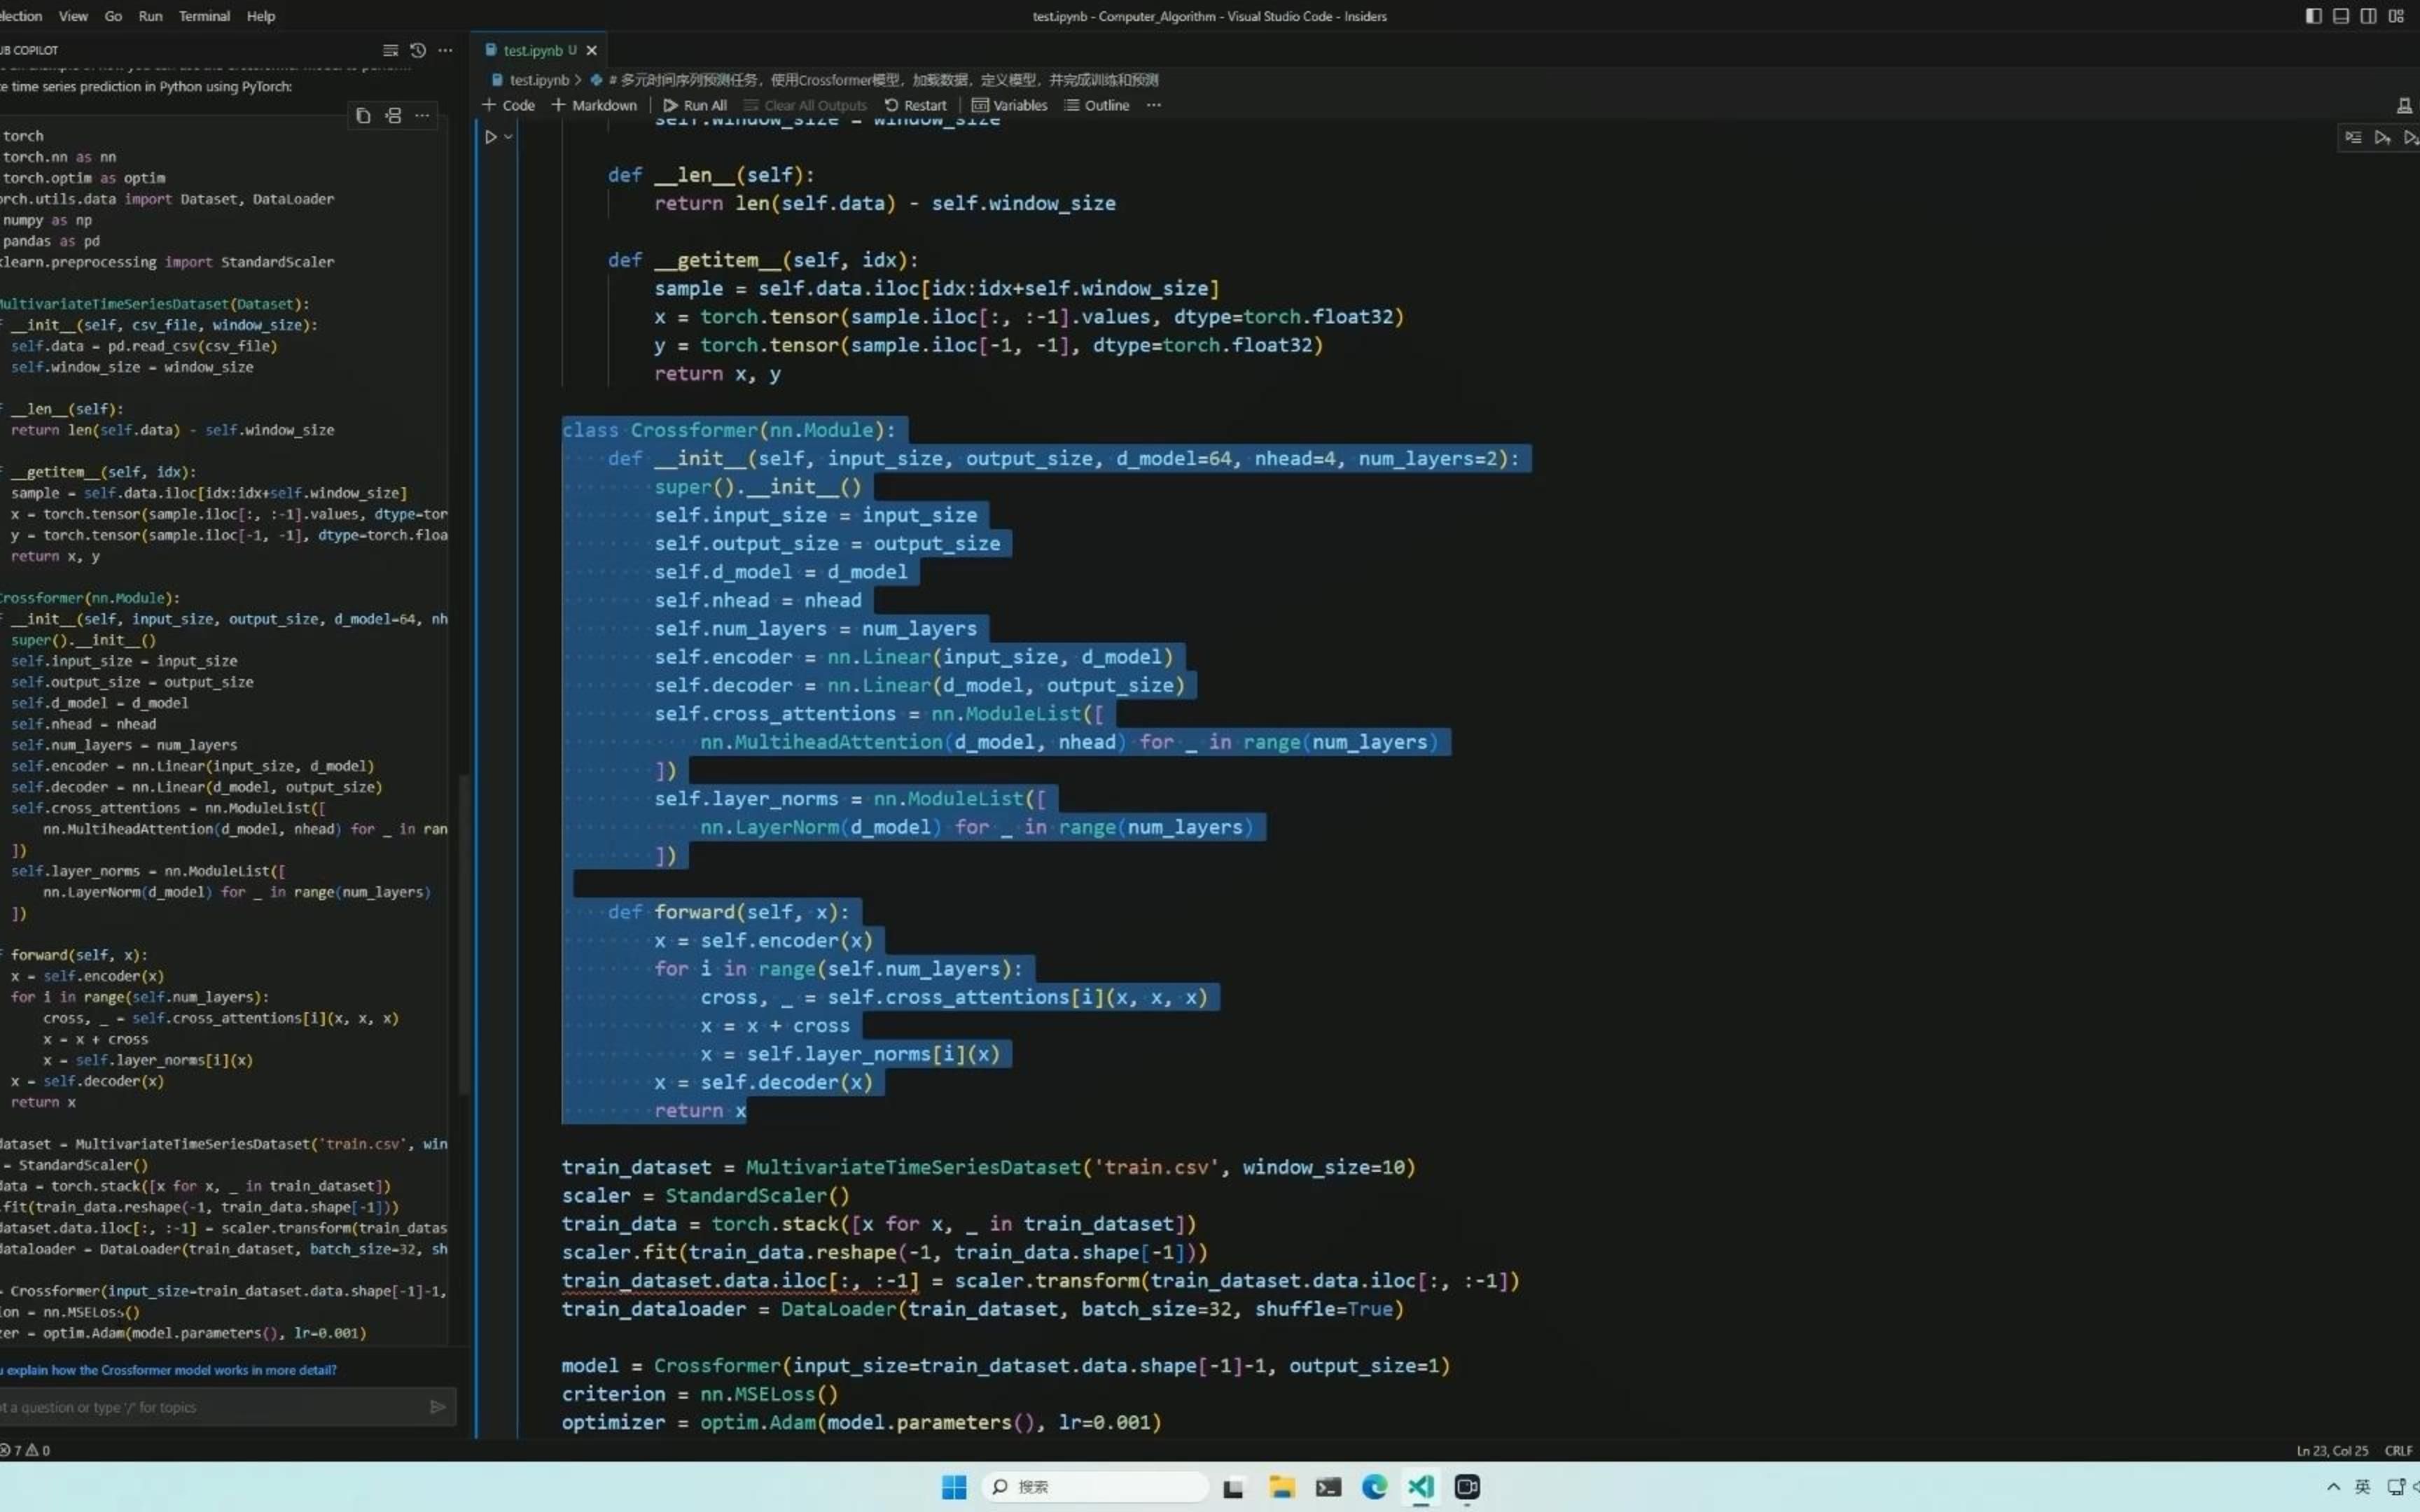Add a new Markdown cell
The height and width of the screenshot is (1512, 2420).
pyautogui.click(x=594, y=105)
